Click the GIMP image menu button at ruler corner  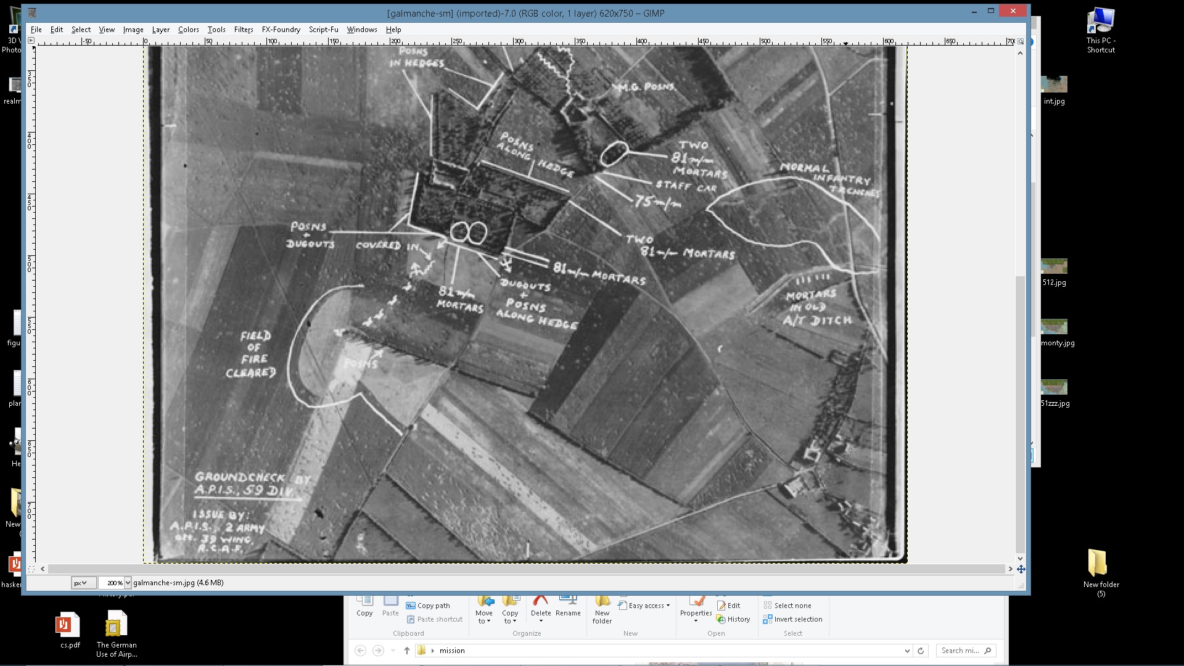coord(31,41)
